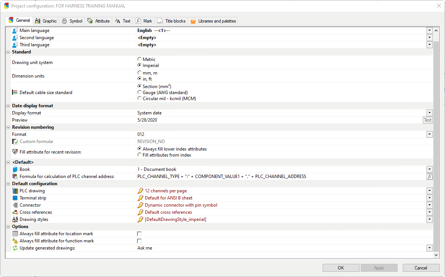Choose Gauge (AWG standard) cable size
This screenshot has height=277, width=445.
pos(140,93)
